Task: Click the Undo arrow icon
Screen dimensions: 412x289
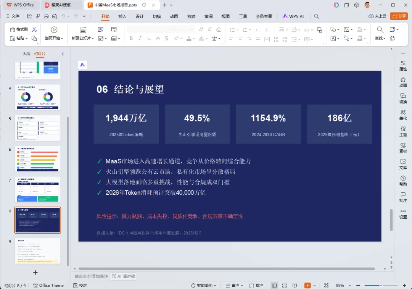Action: click(63, 16)
